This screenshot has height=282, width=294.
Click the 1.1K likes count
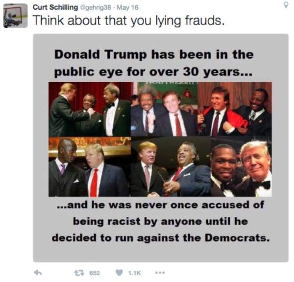[134, 273]
